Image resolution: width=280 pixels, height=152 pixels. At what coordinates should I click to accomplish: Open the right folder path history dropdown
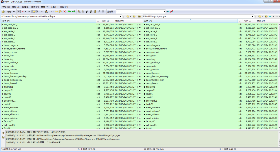point(252,16)
